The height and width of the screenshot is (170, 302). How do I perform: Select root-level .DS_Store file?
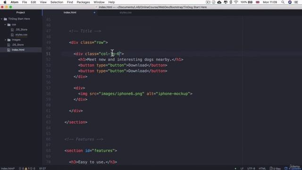coord(18,45)
